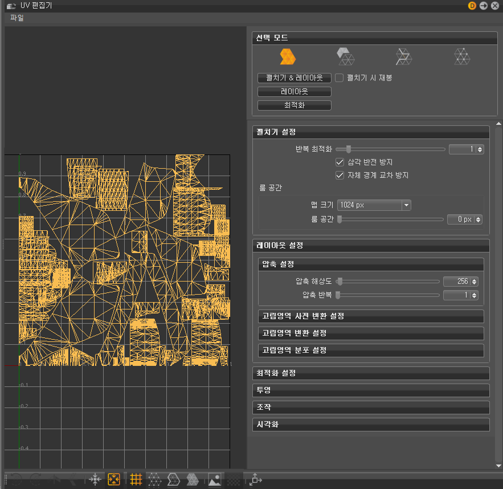
Task: Click the 레이아웃 button
Action: pos(294,92)
